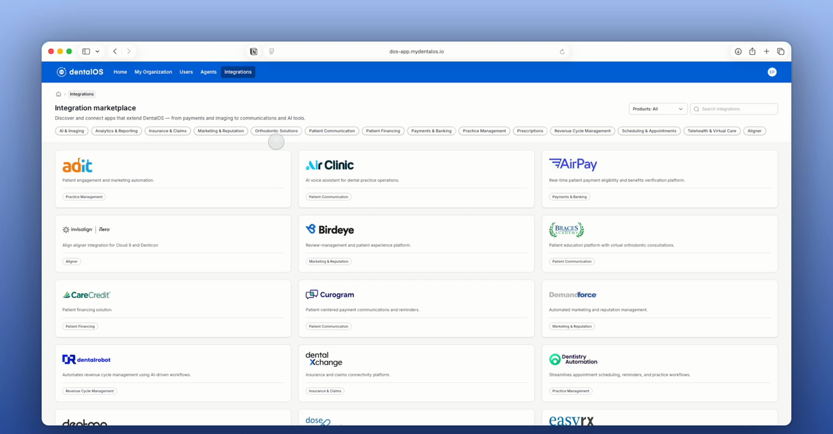Filter by Insurance & Claims chip
Image resolution: width=833 pixels, height=434 pixels.
point(168,131)
